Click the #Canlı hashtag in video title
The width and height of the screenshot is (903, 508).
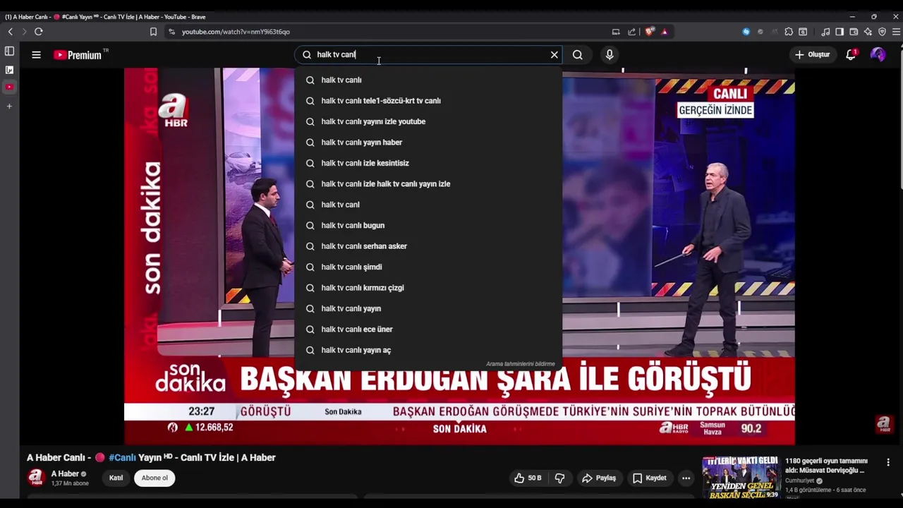pos(123,457)
